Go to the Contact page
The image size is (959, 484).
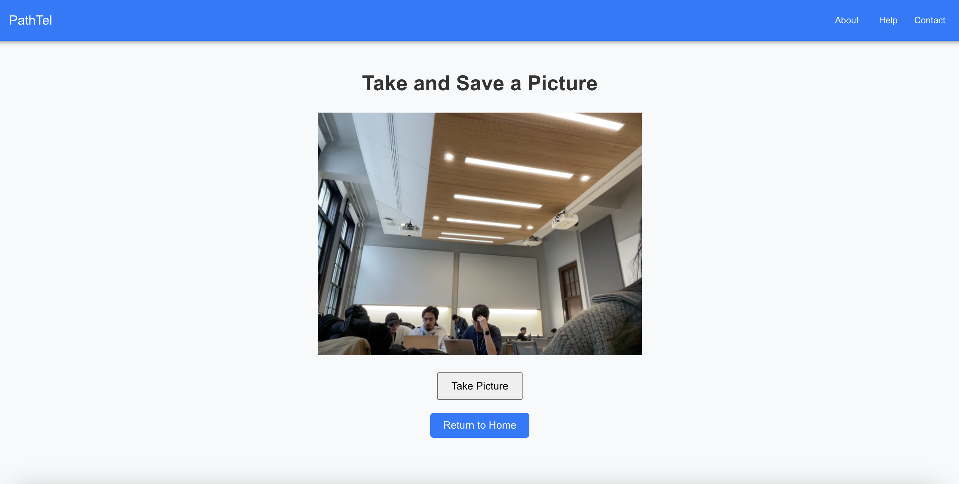point(929,20)
